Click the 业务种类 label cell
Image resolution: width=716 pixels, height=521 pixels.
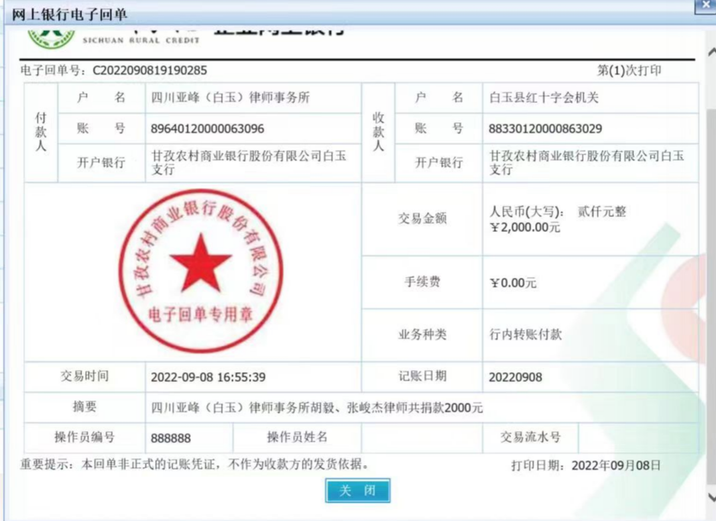(422, 335)
